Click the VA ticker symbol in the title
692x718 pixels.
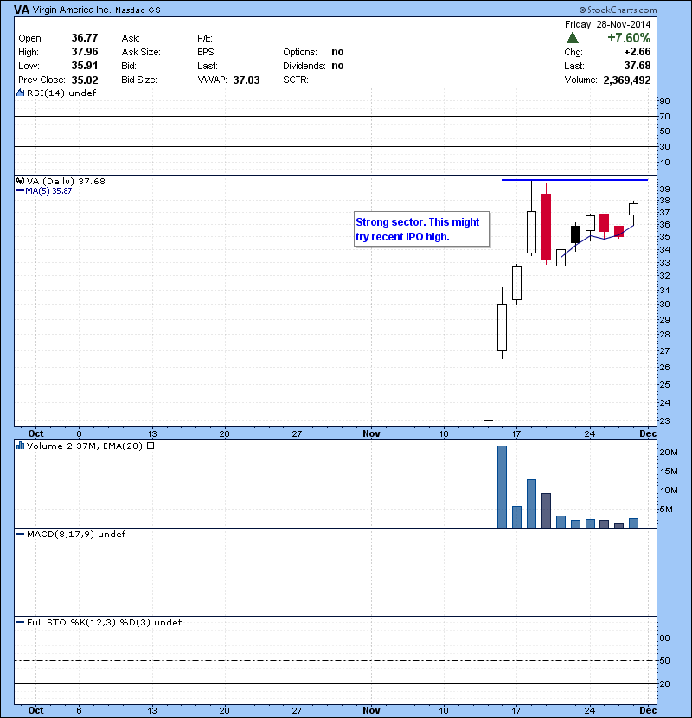22,10
